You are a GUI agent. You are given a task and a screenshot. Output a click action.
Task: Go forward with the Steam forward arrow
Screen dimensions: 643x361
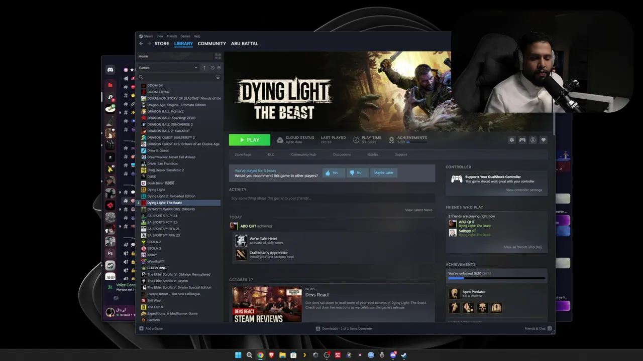[x=149, y=44]
